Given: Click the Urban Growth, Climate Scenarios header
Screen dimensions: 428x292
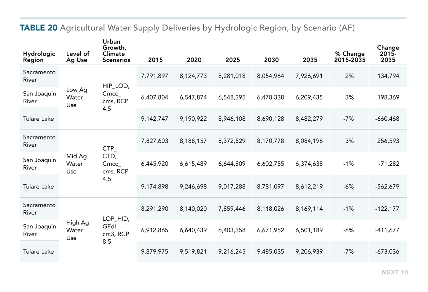Looking at the screenshot, I should (x=116, y=50).
